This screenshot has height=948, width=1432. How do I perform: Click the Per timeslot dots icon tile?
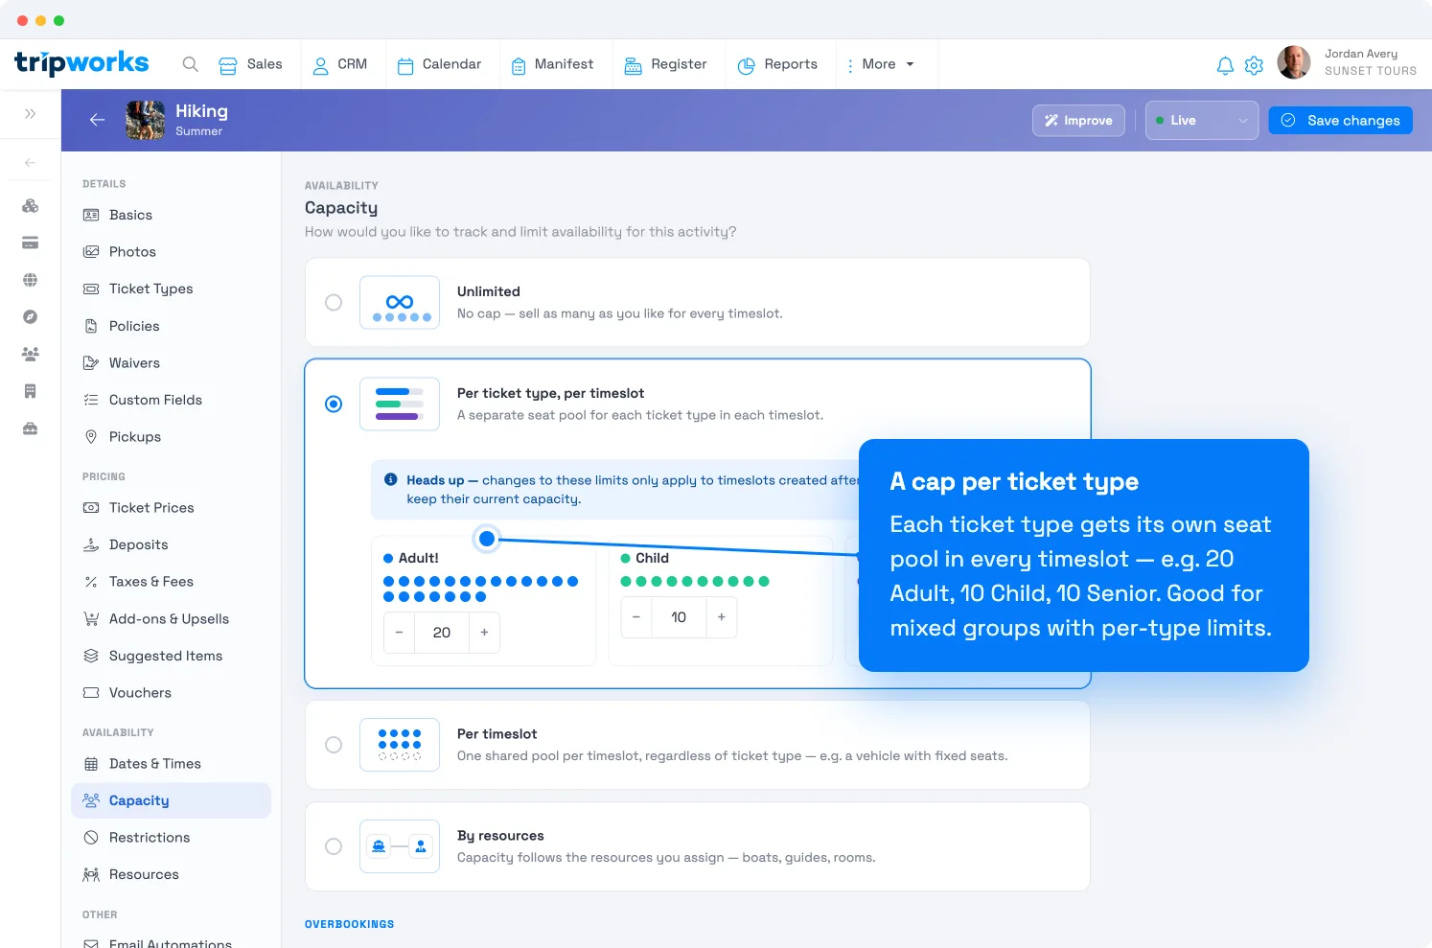click(400, 745)
